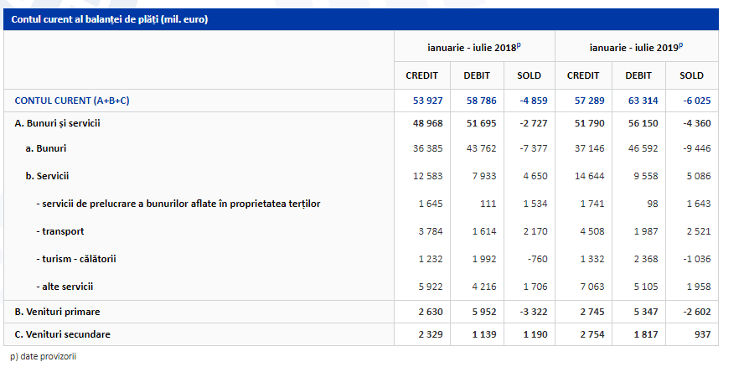Select the 'ianuarie - iulie 2018' column header
This screenshot has width=744, height=367.
[474, 47]
